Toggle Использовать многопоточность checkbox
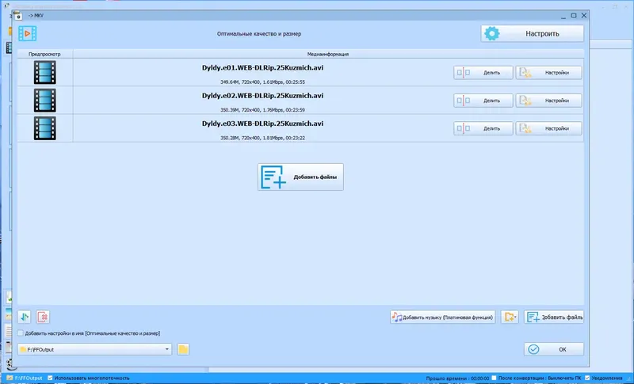The image size is (634, 384). [50, 378]
